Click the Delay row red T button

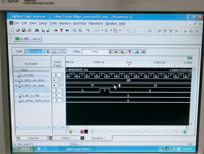130,52
